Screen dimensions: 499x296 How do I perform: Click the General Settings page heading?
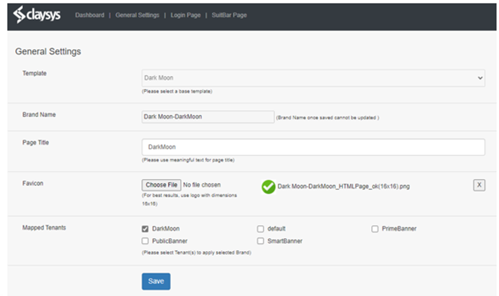[x=48, y=51]
